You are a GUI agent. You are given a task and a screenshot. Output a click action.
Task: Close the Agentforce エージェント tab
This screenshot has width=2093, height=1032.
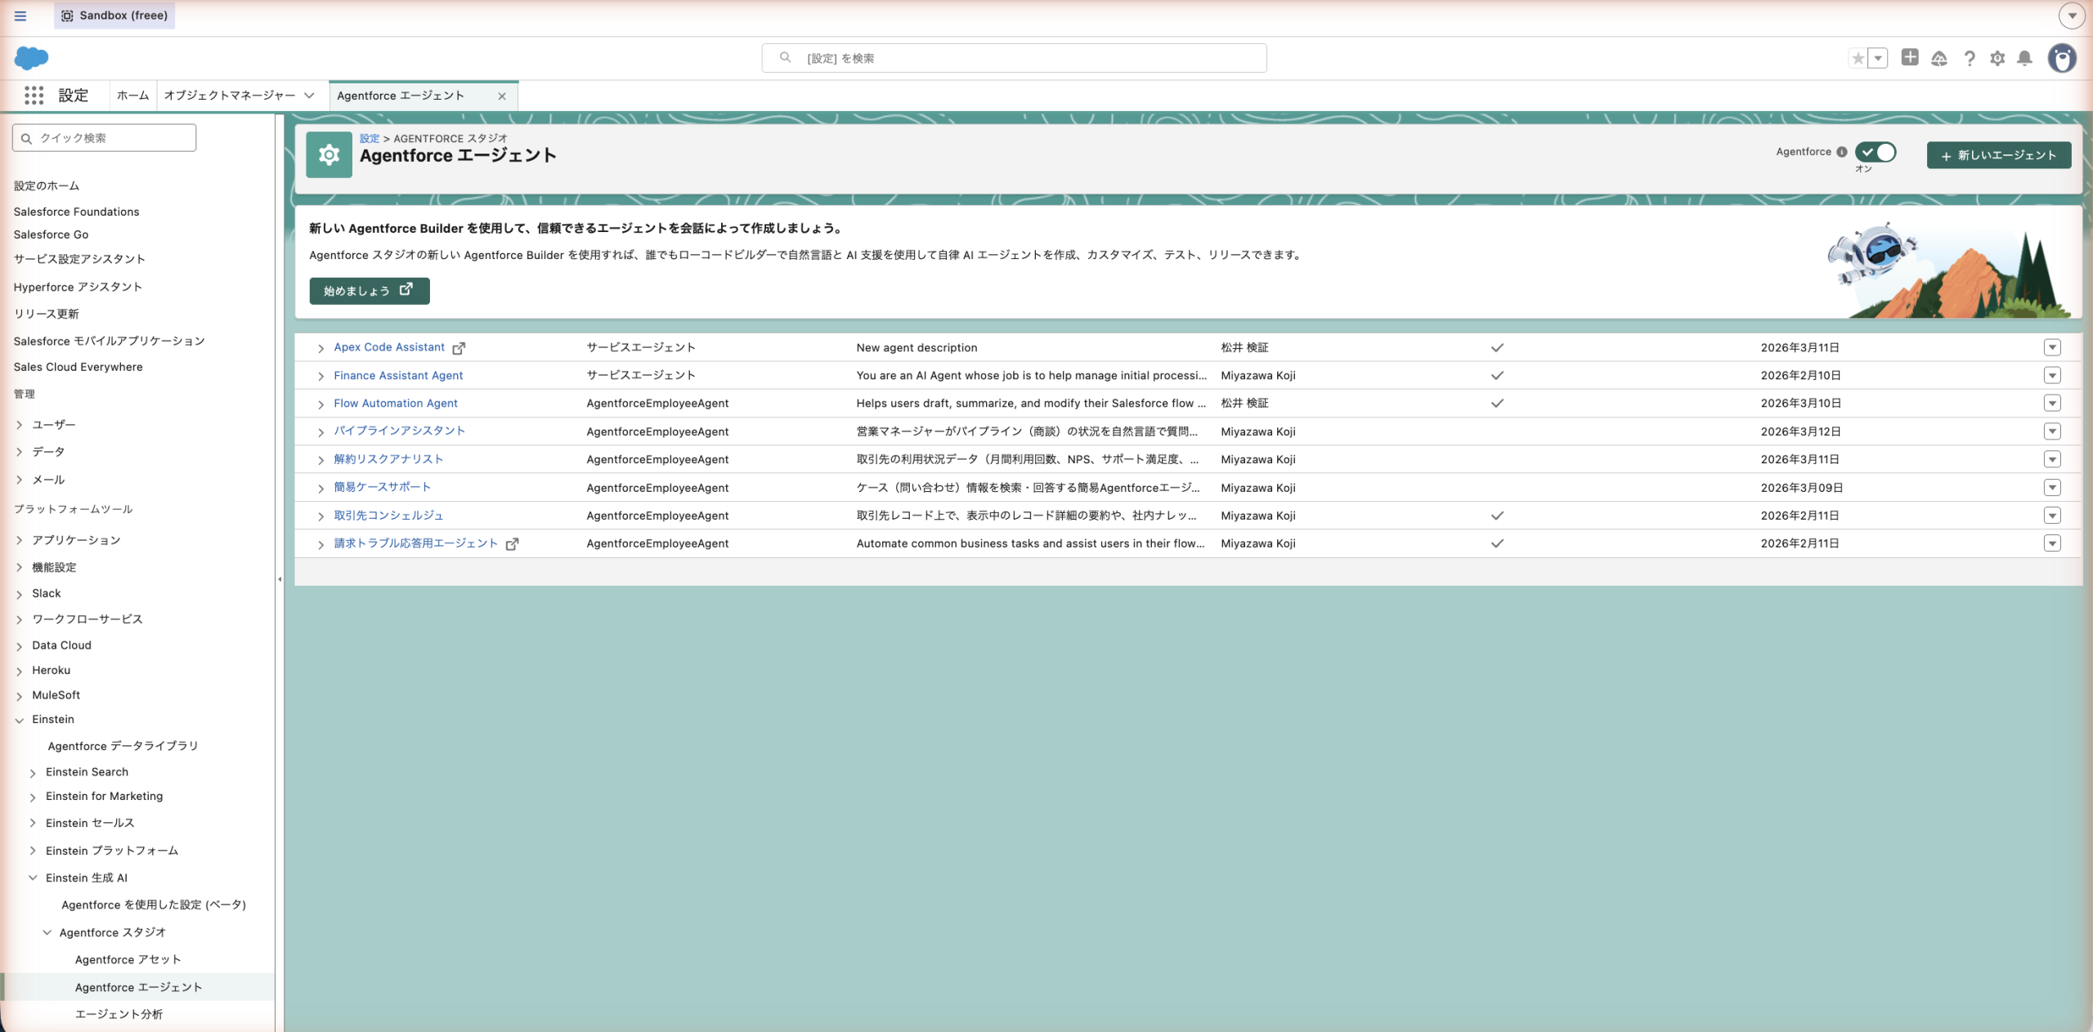click(502, 96)
